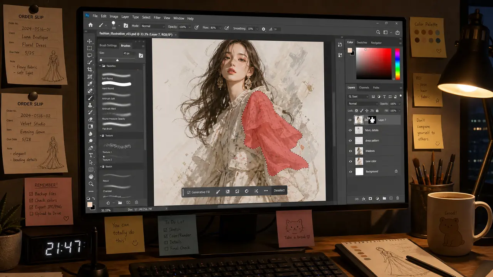This screenshot has width=493, height=277.
Task: Open more options in contextual task bar
Action: click(266, 191)
